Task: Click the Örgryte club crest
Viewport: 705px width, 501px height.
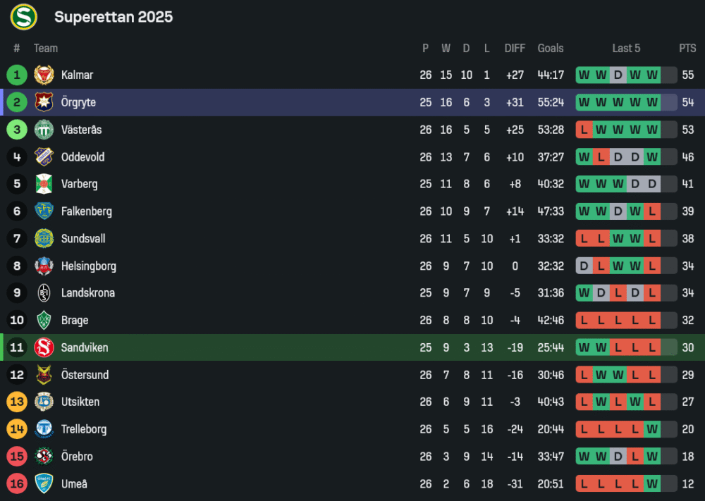Action: coord(44,102)
